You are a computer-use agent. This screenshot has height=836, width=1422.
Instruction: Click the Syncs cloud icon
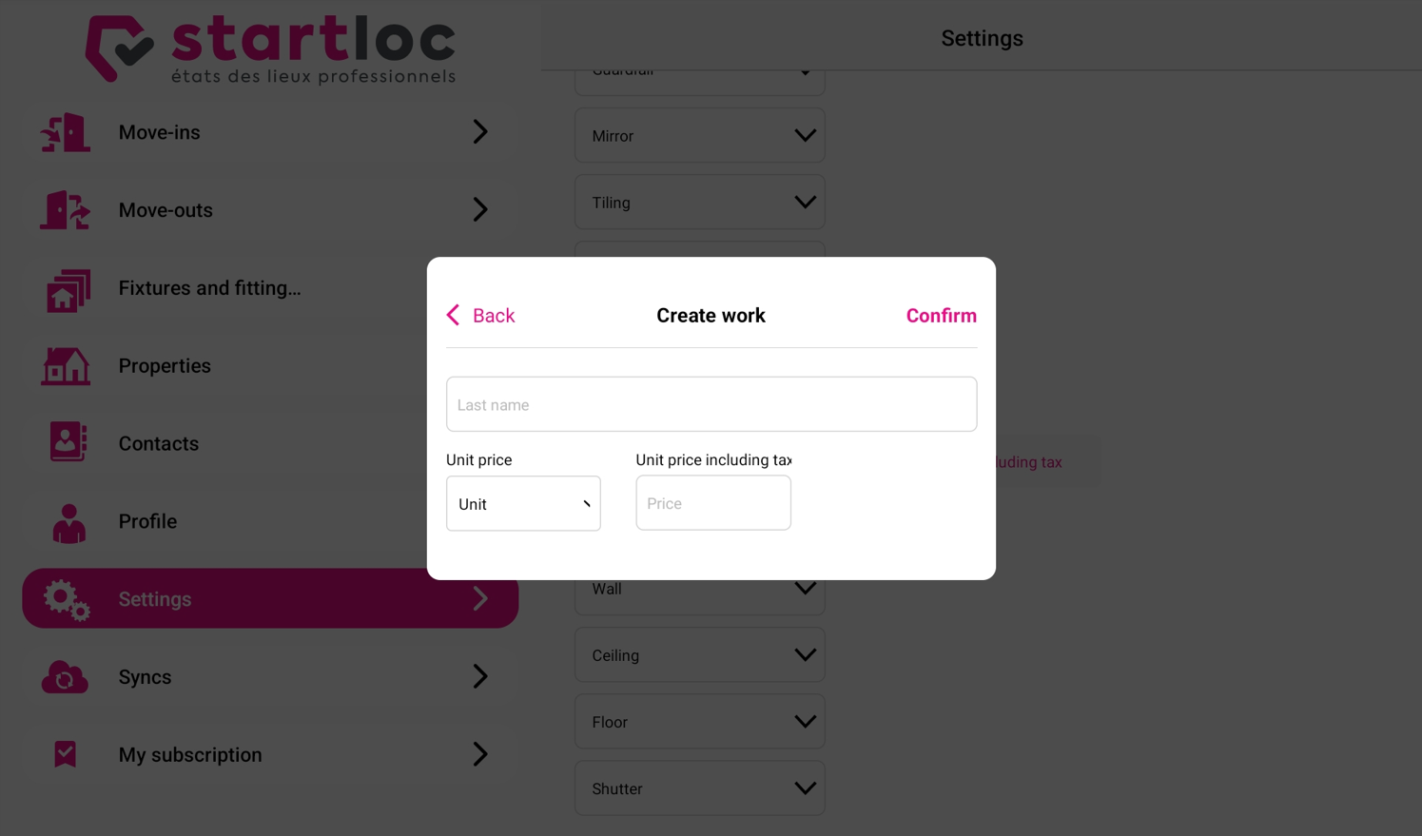65,677
